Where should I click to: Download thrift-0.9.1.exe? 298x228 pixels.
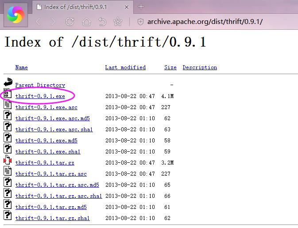(40, 96)
